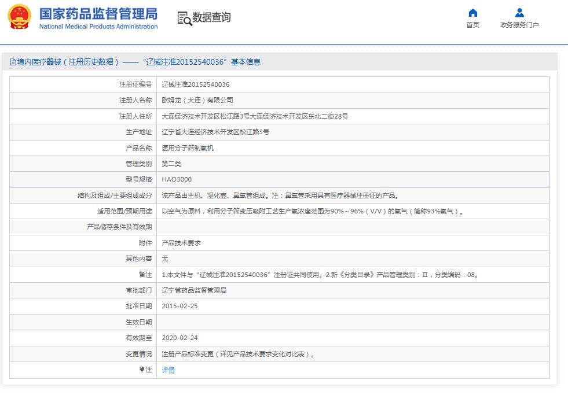Click the 政务服务门户 user icon
Screen dimensions: 568x395
(519, 13)
